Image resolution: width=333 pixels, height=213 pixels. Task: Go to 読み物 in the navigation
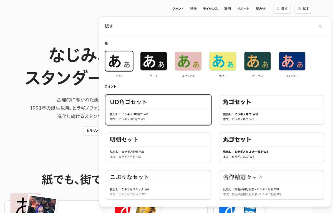pos(261,9)
